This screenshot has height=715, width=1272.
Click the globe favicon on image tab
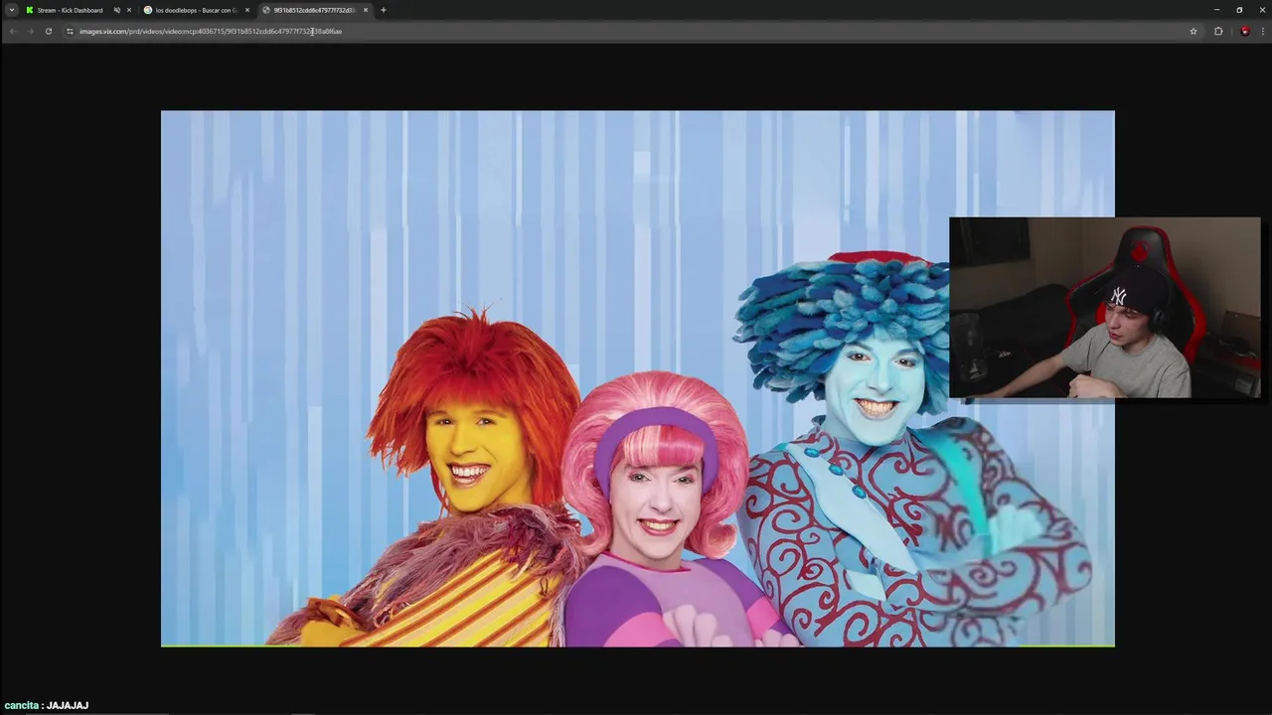click(266, 10)
